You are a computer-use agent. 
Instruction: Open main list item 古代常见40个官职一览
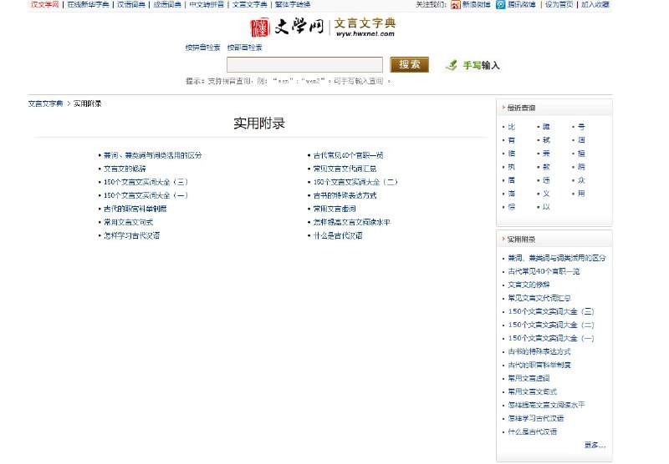(x=348, y=155)
